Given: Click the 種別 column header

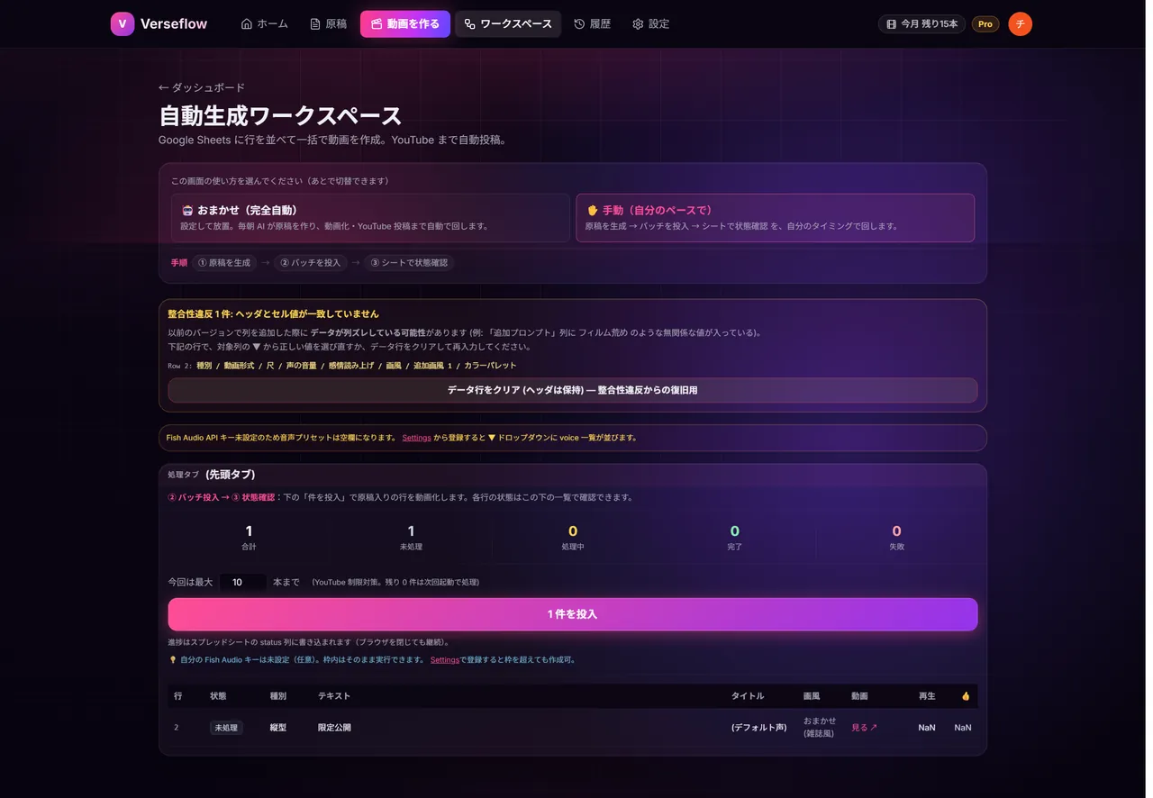Looking at the screenshot, I should point(278,696).
